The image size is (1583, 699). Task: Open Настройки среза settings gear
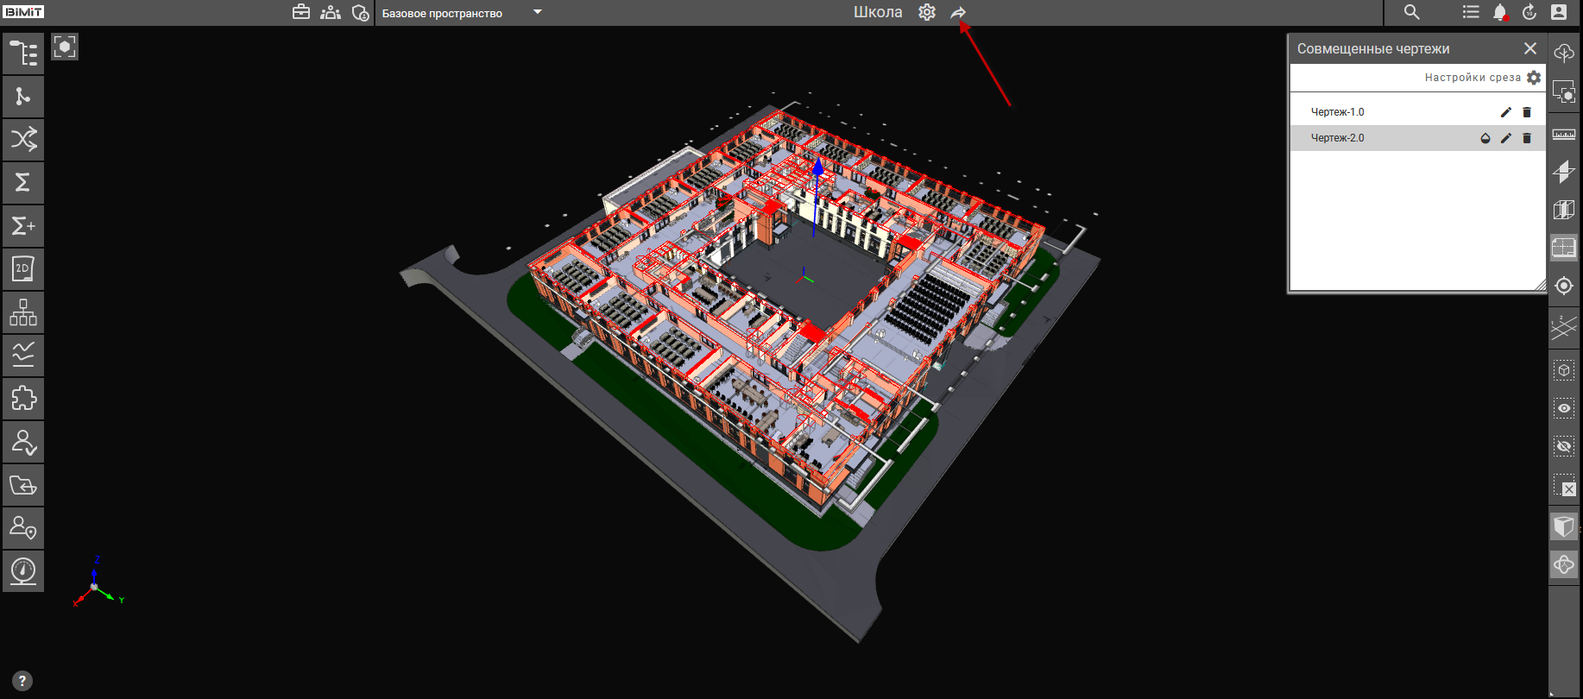tap(1534, 78)
